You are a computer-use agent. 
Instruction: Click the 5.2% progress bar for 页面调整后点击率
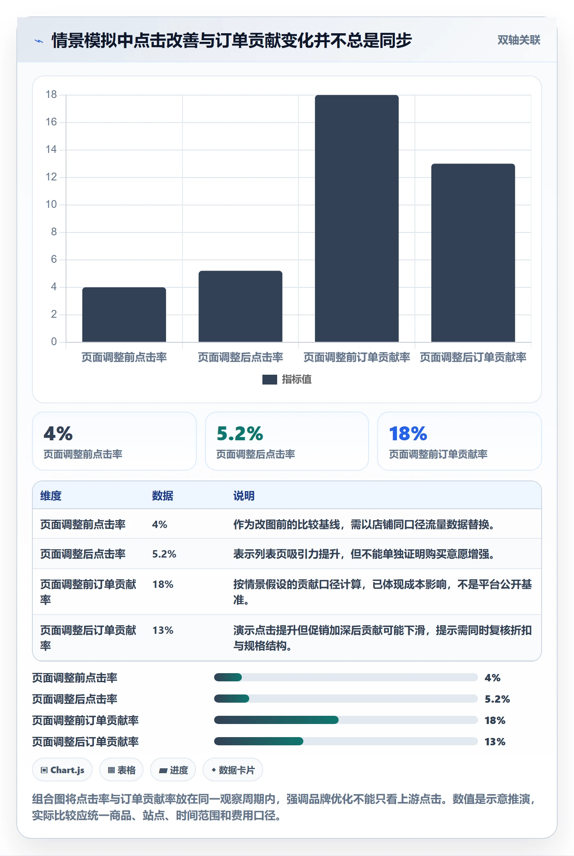(x=346, y=699)
